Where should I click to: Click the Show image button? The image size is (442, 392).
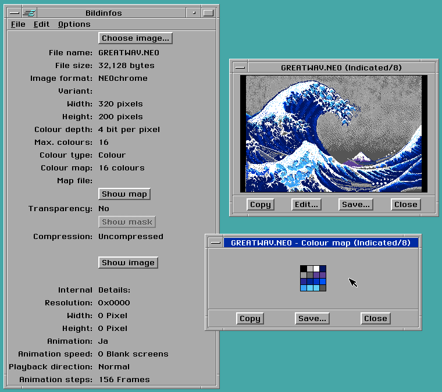tap(128, 263)
